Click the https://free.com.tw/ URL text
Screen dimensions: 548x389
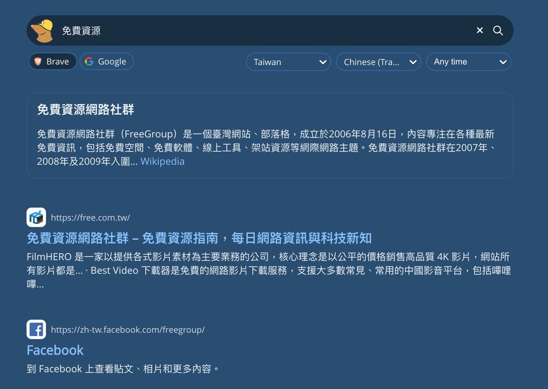[90, 218]
